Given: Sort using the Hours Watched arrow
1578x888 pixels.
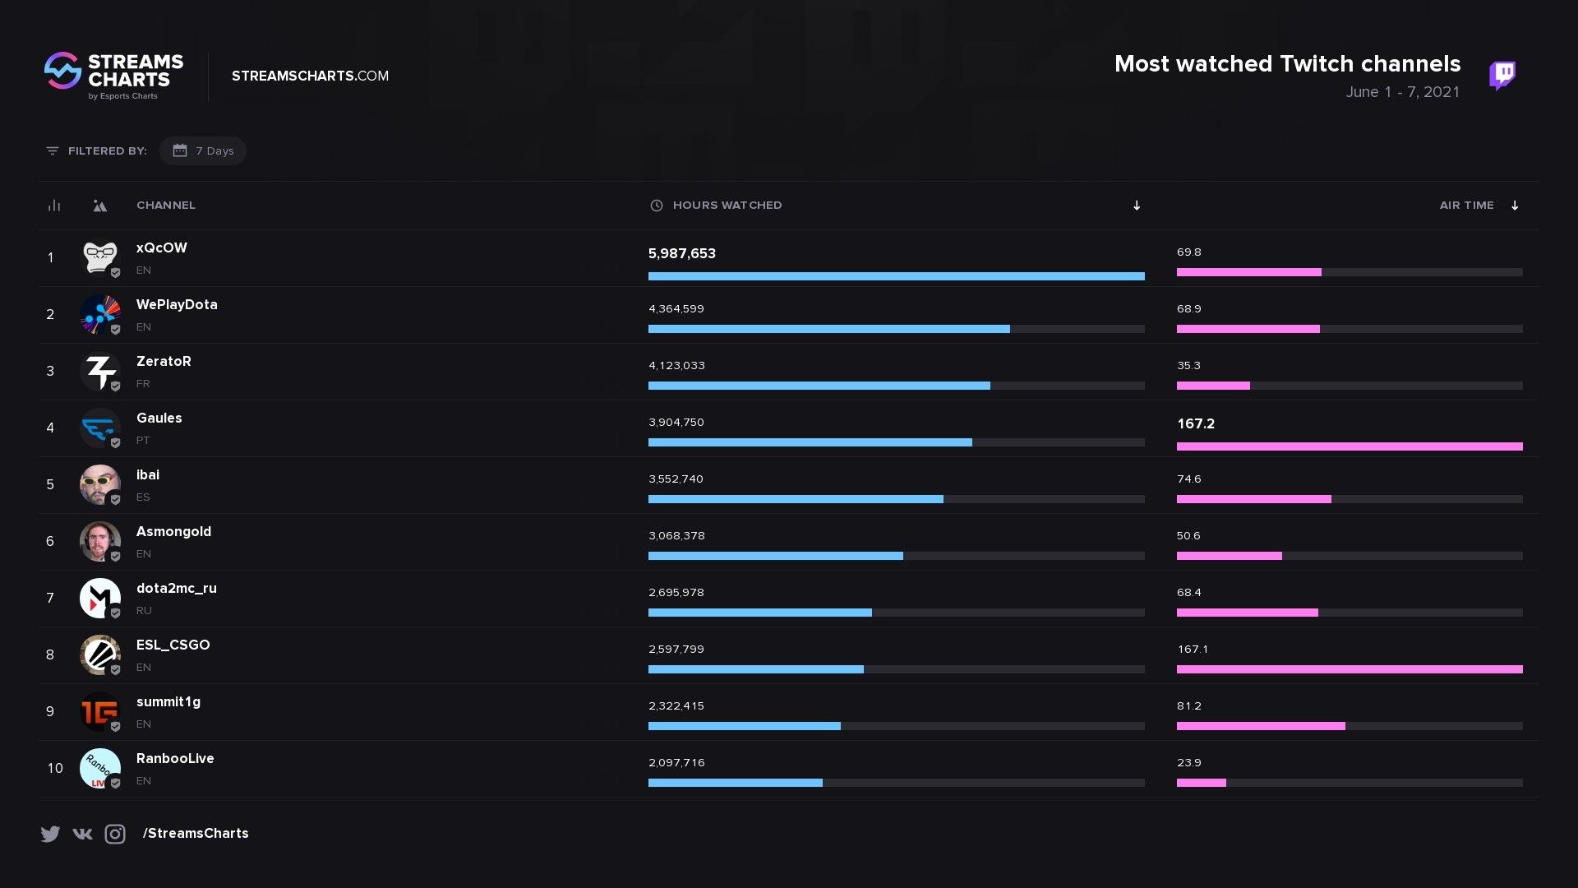Looking at the screenshot, I should (x=1137, y=206).
